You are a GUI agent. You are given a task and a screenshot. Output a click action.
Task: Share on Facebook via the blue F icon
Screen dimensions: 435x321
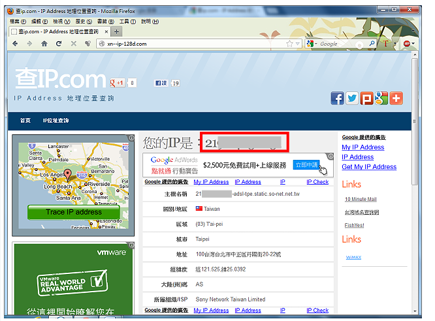click(x=337, y=99)
